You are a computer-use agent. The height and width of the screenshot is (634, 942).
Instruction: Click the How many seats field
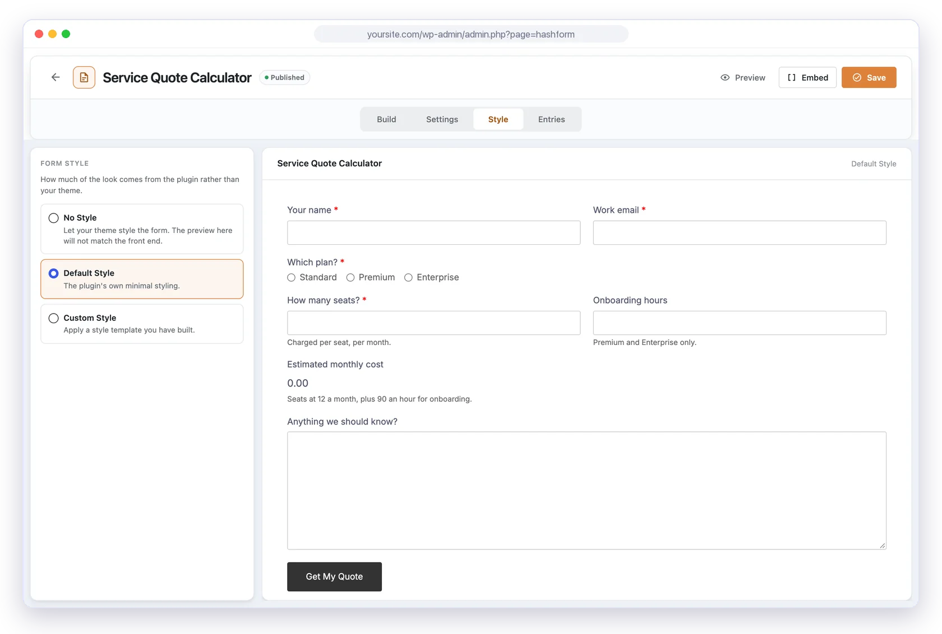click(x=433, y=323)
